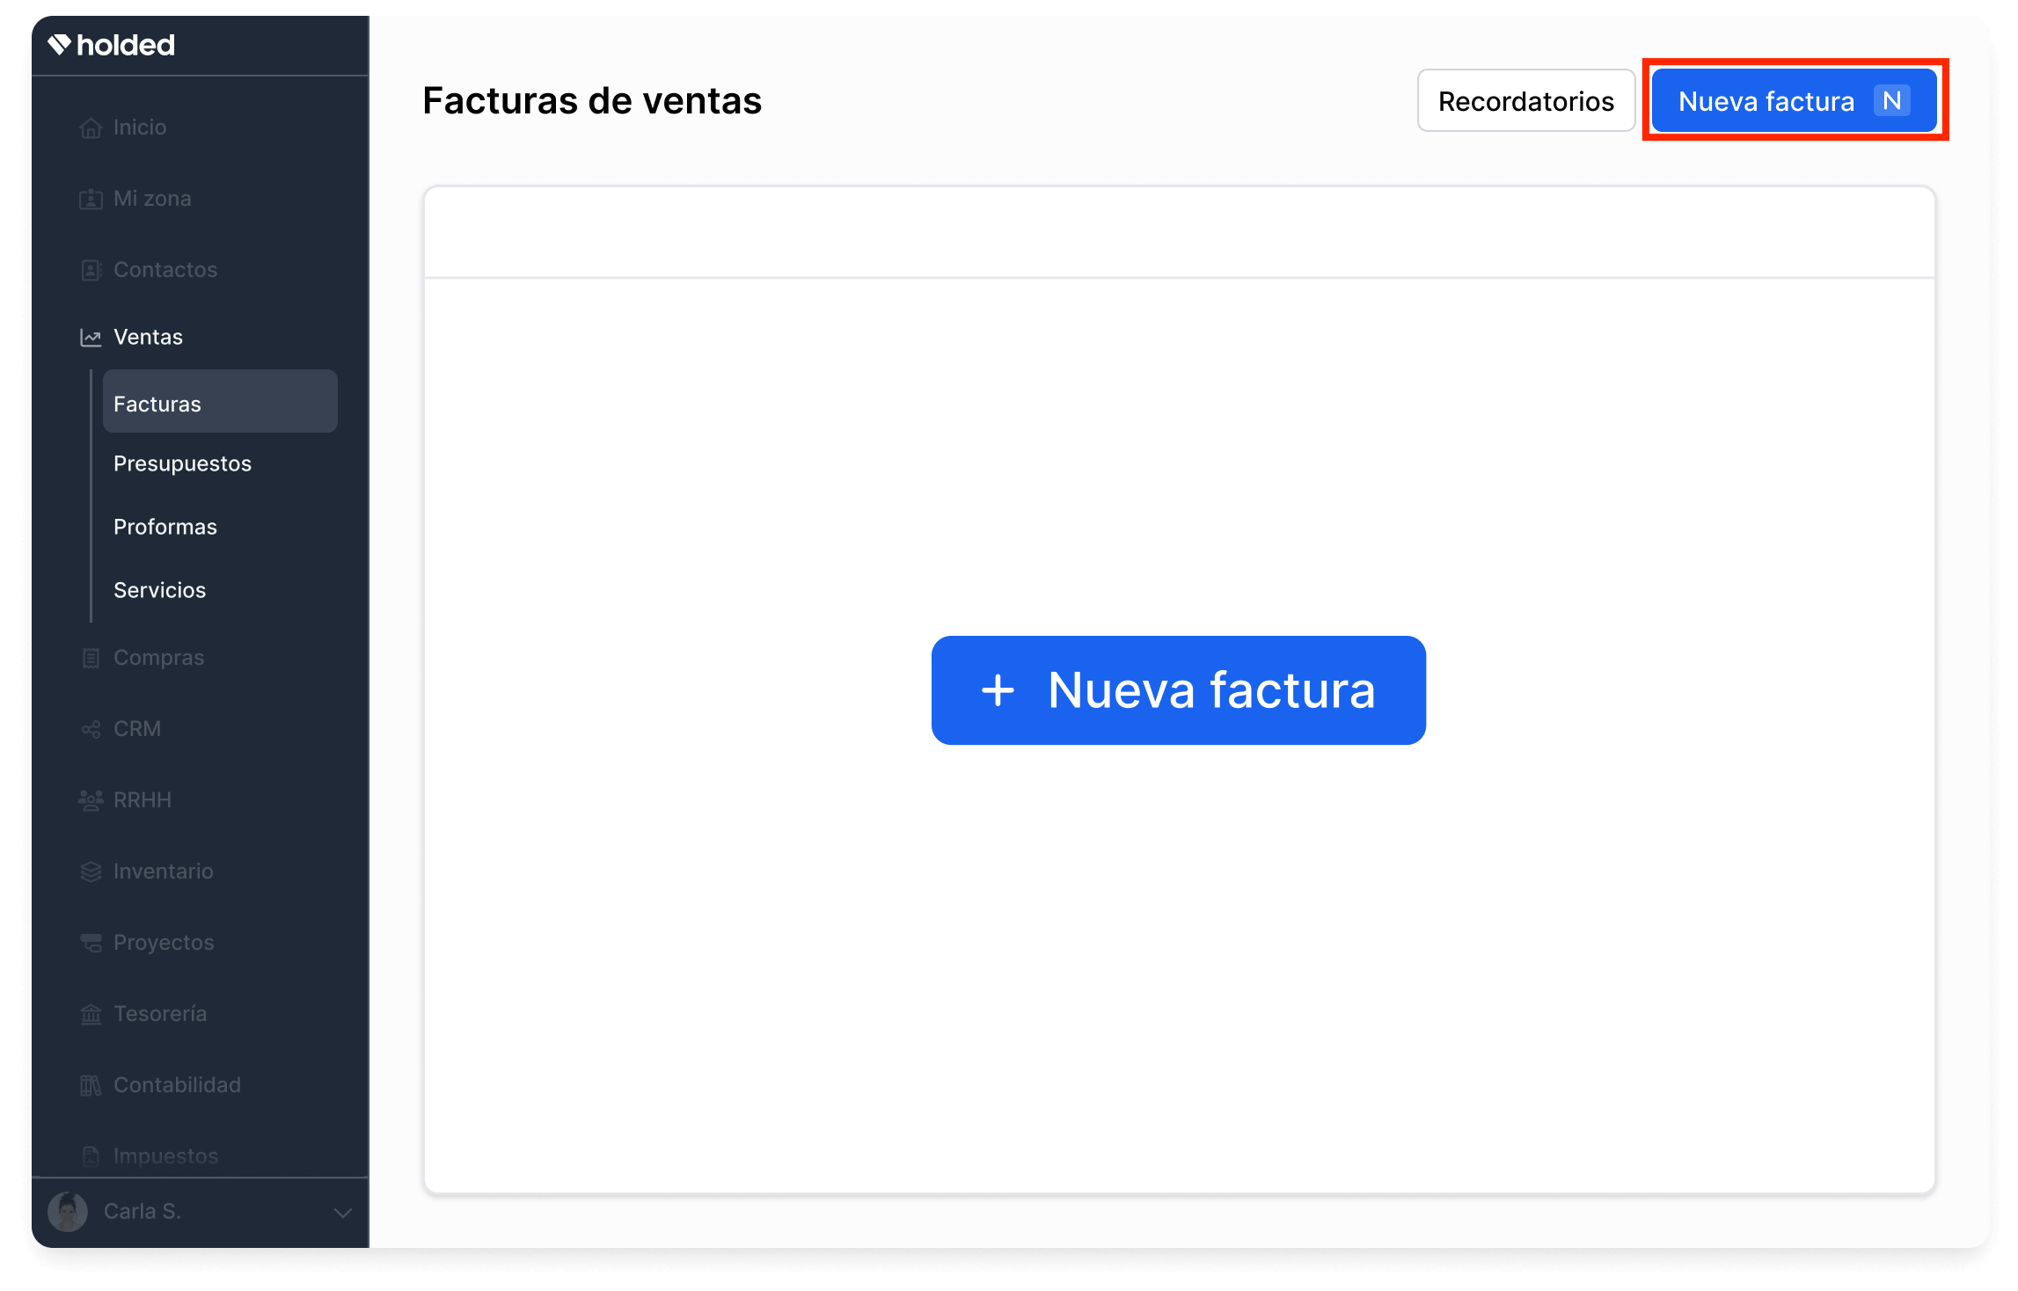Viewport: 2018px width, 1291px height.
Task: Navigate to Impuestos section
Action: pyautogui.click(x=166, y=1156)
